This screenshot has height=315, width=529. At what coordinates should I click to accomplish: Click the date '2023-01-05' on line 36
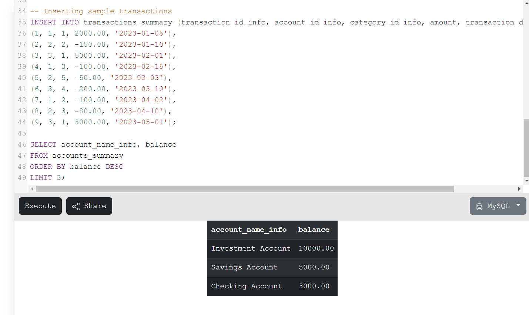point(141,33)
